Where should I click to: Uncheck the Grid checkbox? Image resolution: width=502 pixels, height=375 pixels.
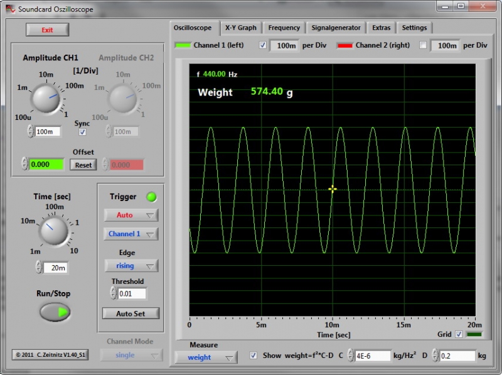458,334
